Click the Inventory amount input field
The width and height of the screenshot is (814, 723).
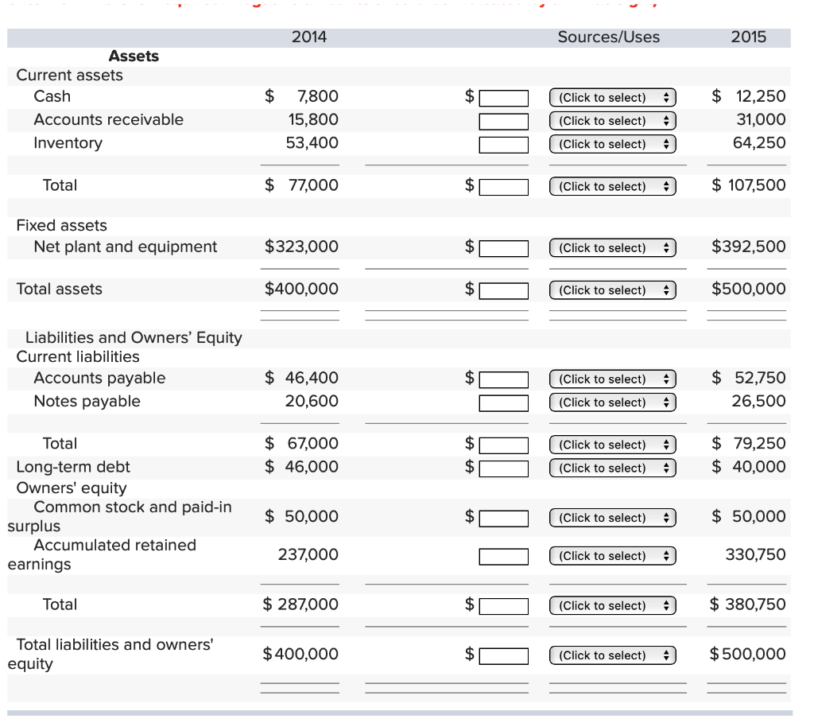(x=503, y=145)
